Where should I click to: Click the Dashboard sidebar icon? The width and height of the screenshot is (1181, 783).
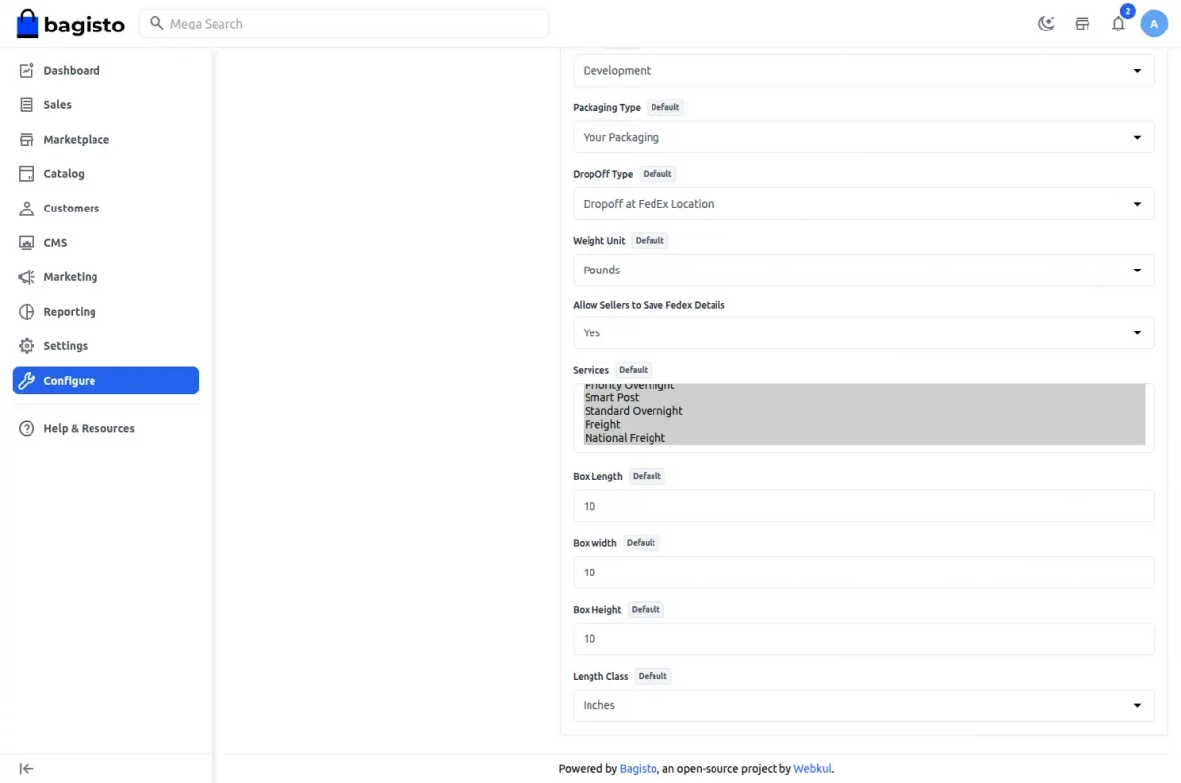pos(27,70)
